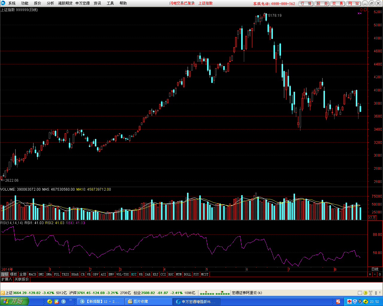This screenshot has height=306, width=383.
Task: Switch indicator to PSY
Action: point(196,274)
